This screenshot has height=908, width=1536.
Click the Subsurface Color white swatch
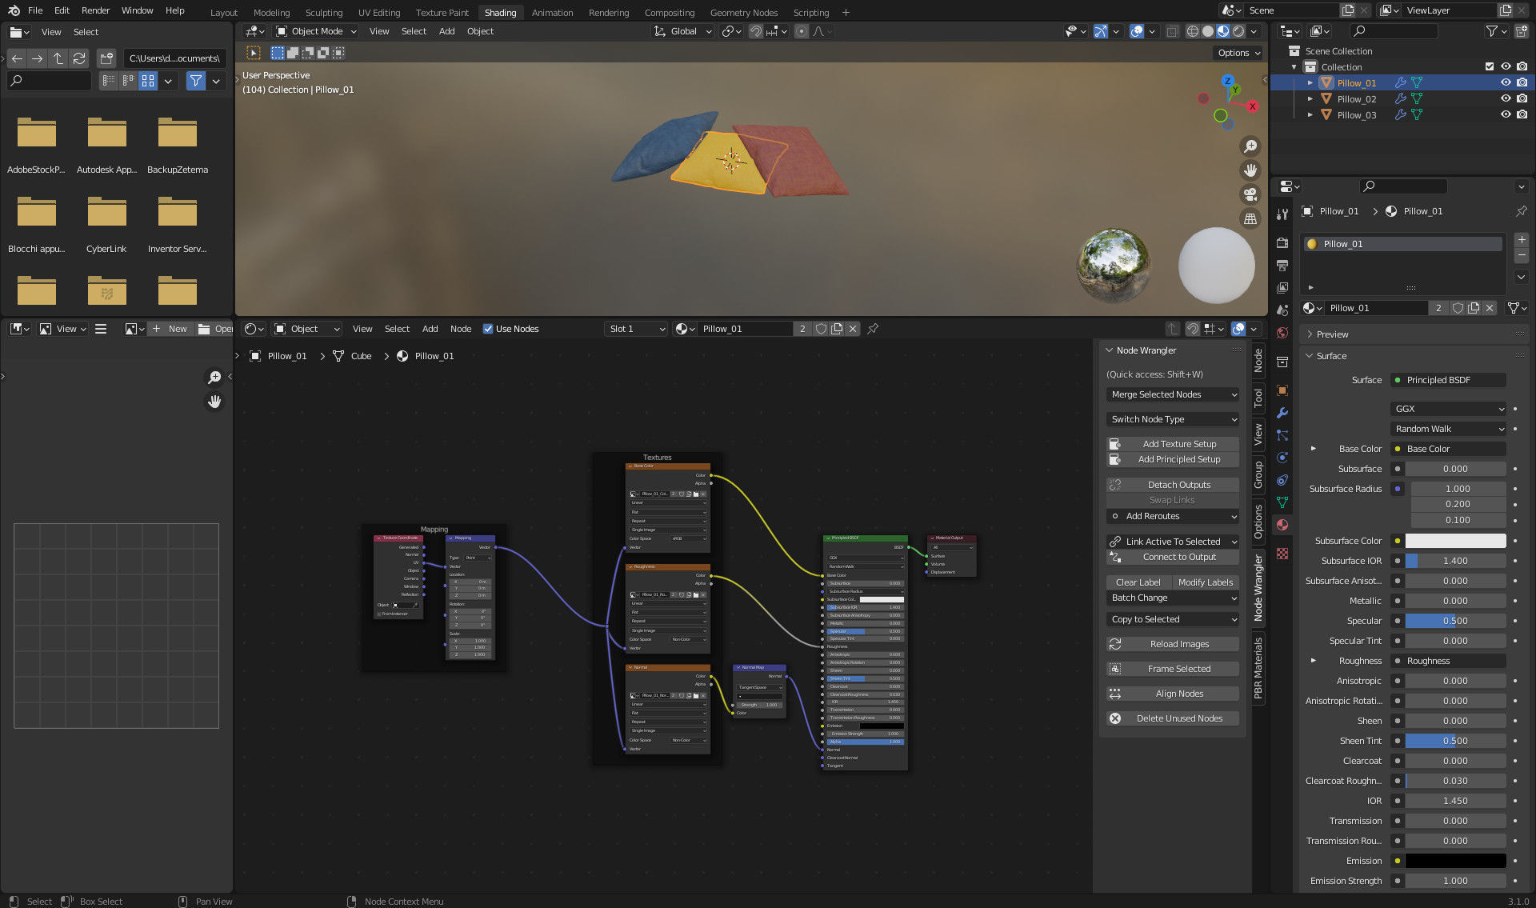click(x=1455, y=541)
